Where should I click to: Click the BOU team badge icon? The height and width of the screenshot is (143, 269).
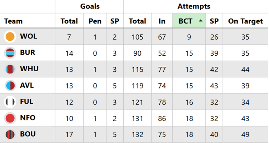(x=10, y=134)
